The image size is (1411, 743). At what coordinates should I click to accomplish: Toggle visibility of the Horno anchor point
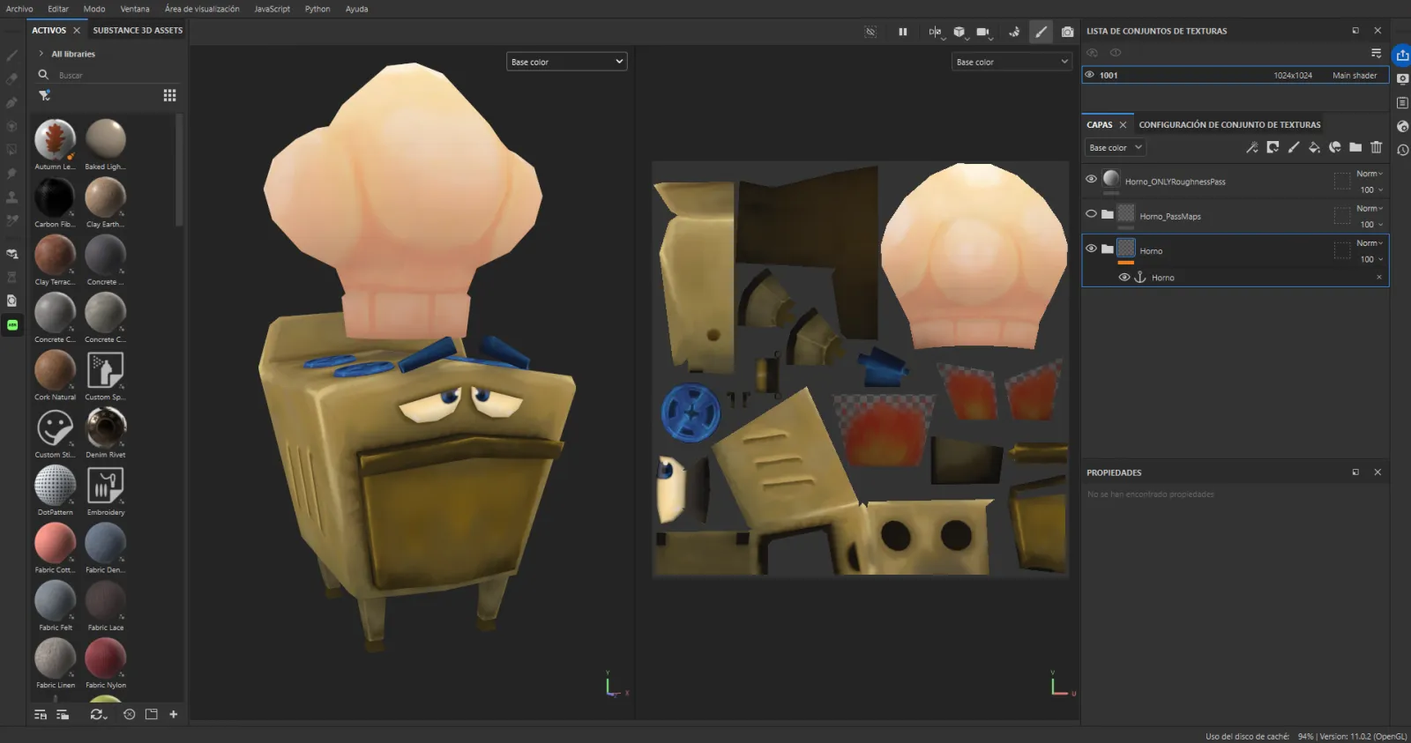(x=1124, y=277)
